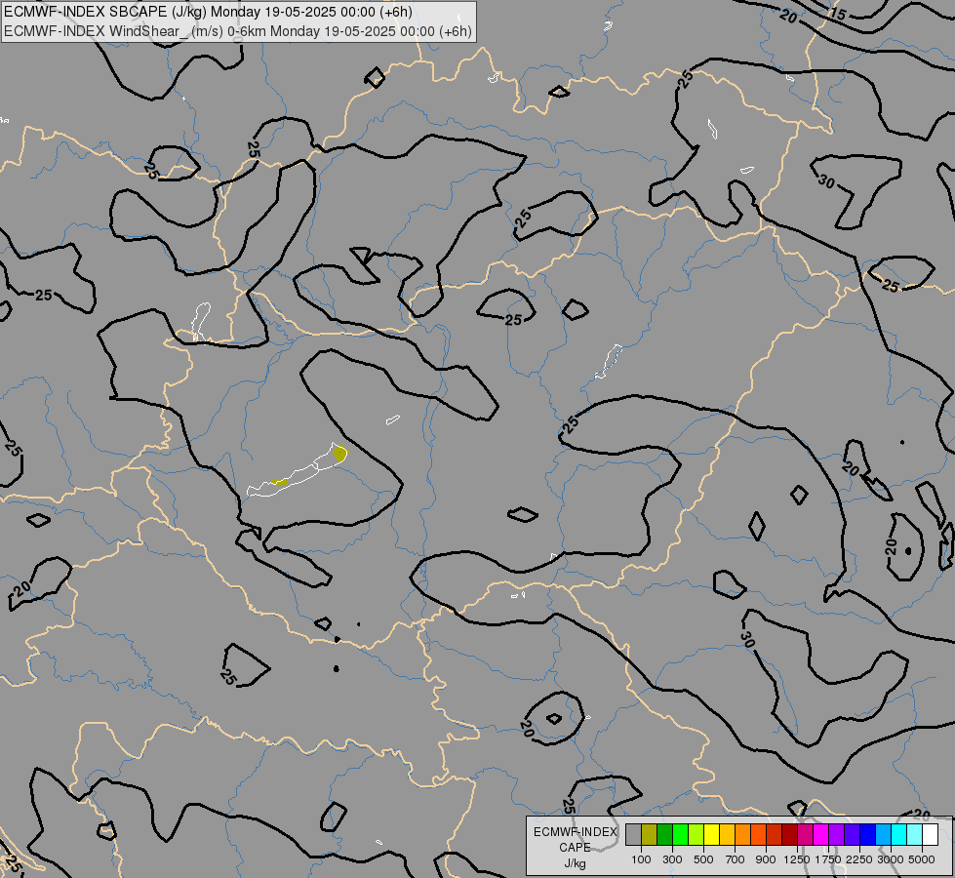Click the ECMWF-INDEX WindShear title line
955x878 pixels.
coord(238,31)
